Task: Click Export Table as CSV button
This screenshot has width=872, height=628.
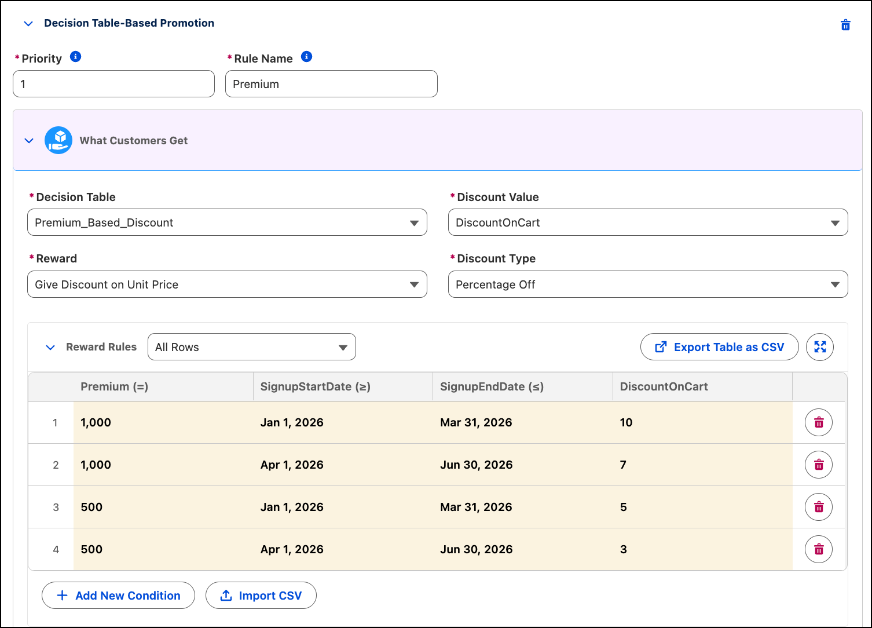Action: tap(720, 347)
